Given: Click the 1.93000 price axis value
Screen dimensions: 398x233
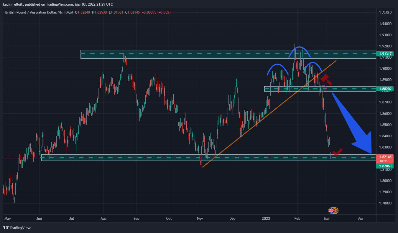Looking at the screenshot, I should 385,35.
